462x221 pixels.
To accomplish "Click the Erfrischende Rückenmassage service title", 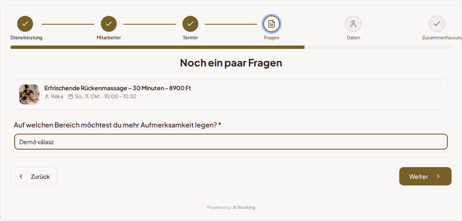I will click(x=118, y=88).
